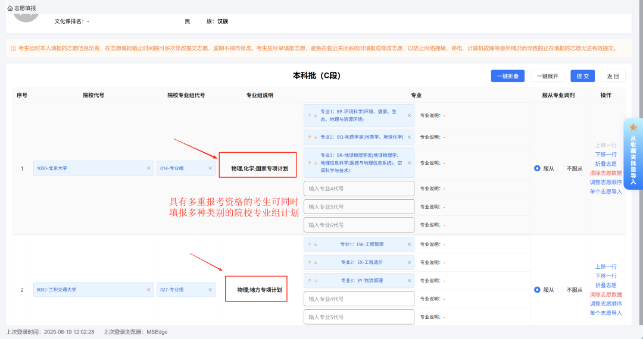Screen dimensions: 643x339
Task: Move major BQ-地质学类 up one position
Action: (x=310, y=137)
